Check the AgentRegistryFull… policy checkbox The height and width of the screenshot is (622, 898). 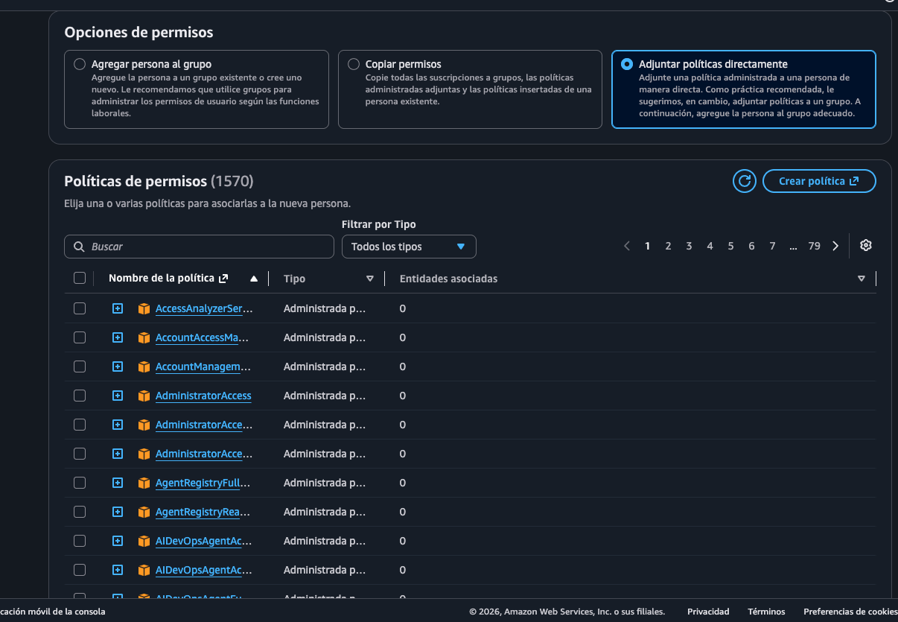[x=80, y=483]
